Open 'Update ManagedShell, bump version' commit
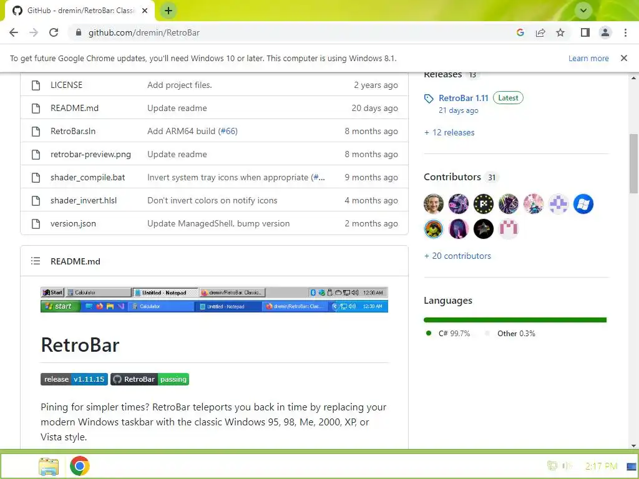This screenshot has height=479, width=639. pos(218,223)
